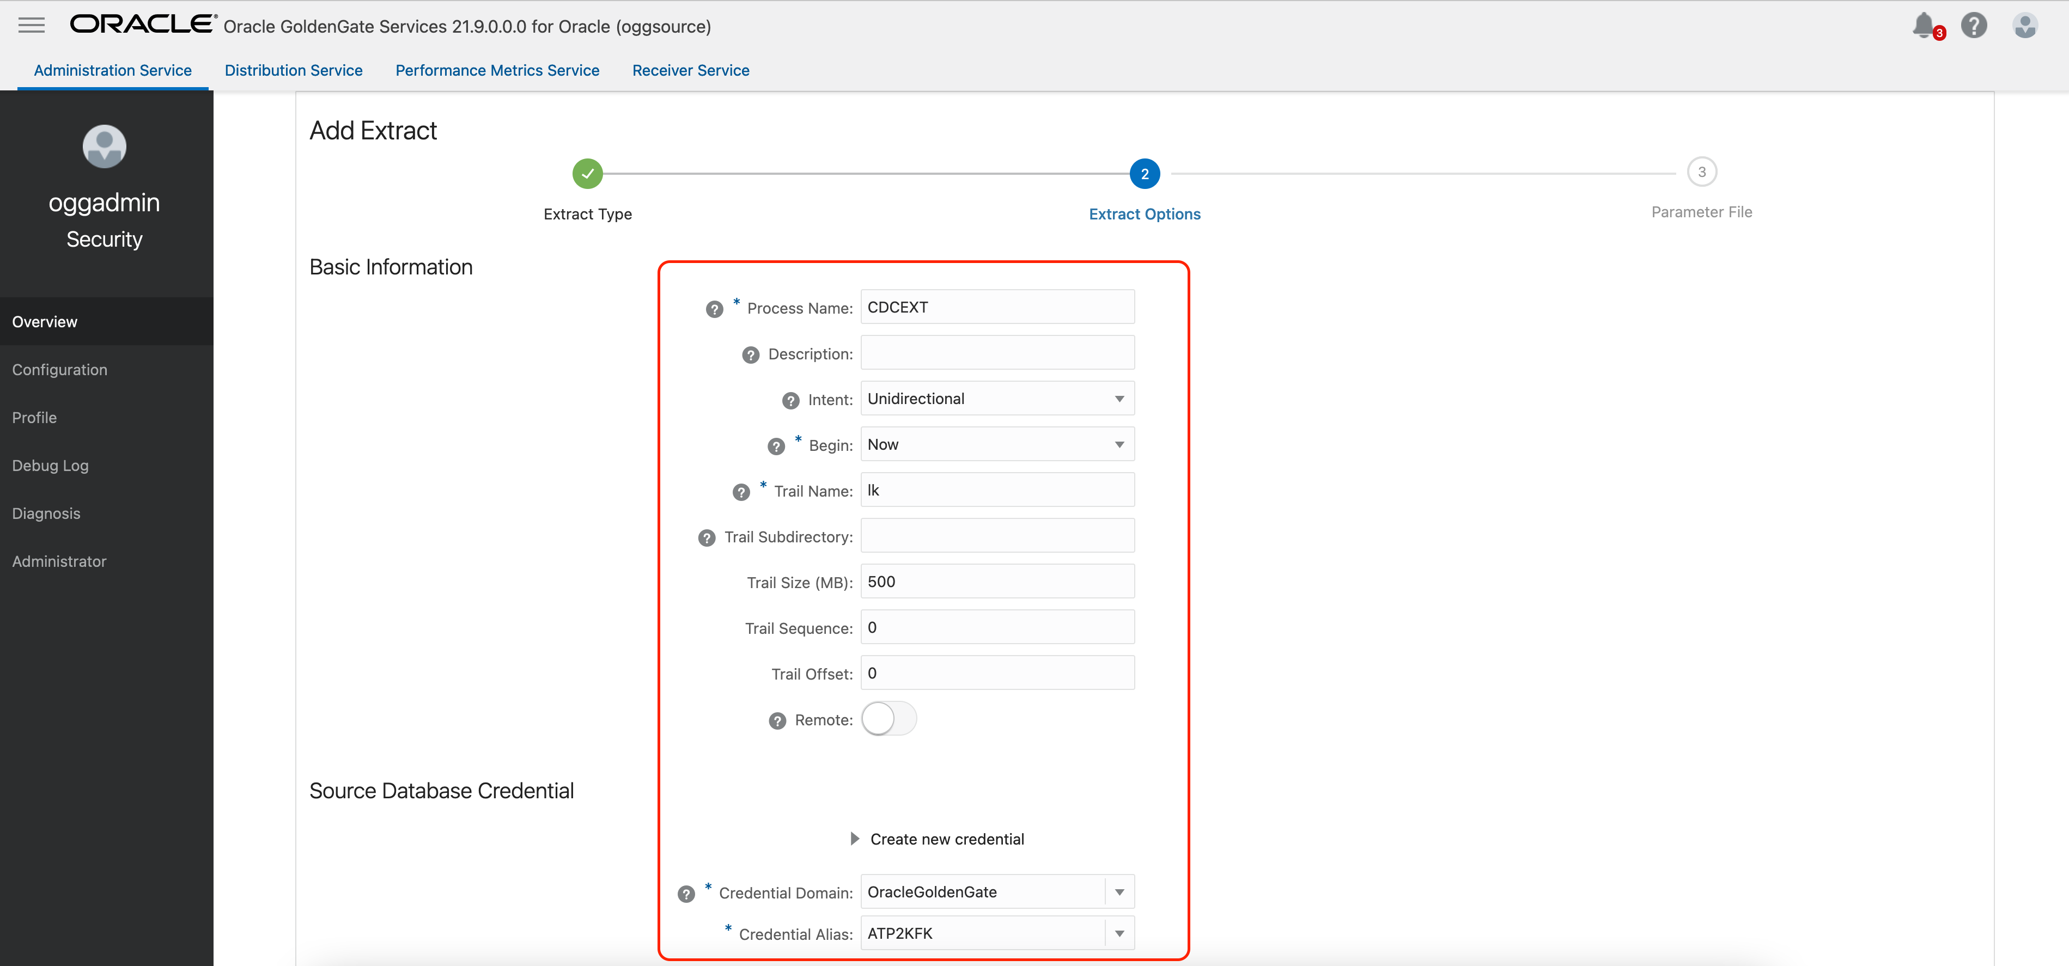
Task: Go to step 3 Parameter File
Action: (1701, 172)
